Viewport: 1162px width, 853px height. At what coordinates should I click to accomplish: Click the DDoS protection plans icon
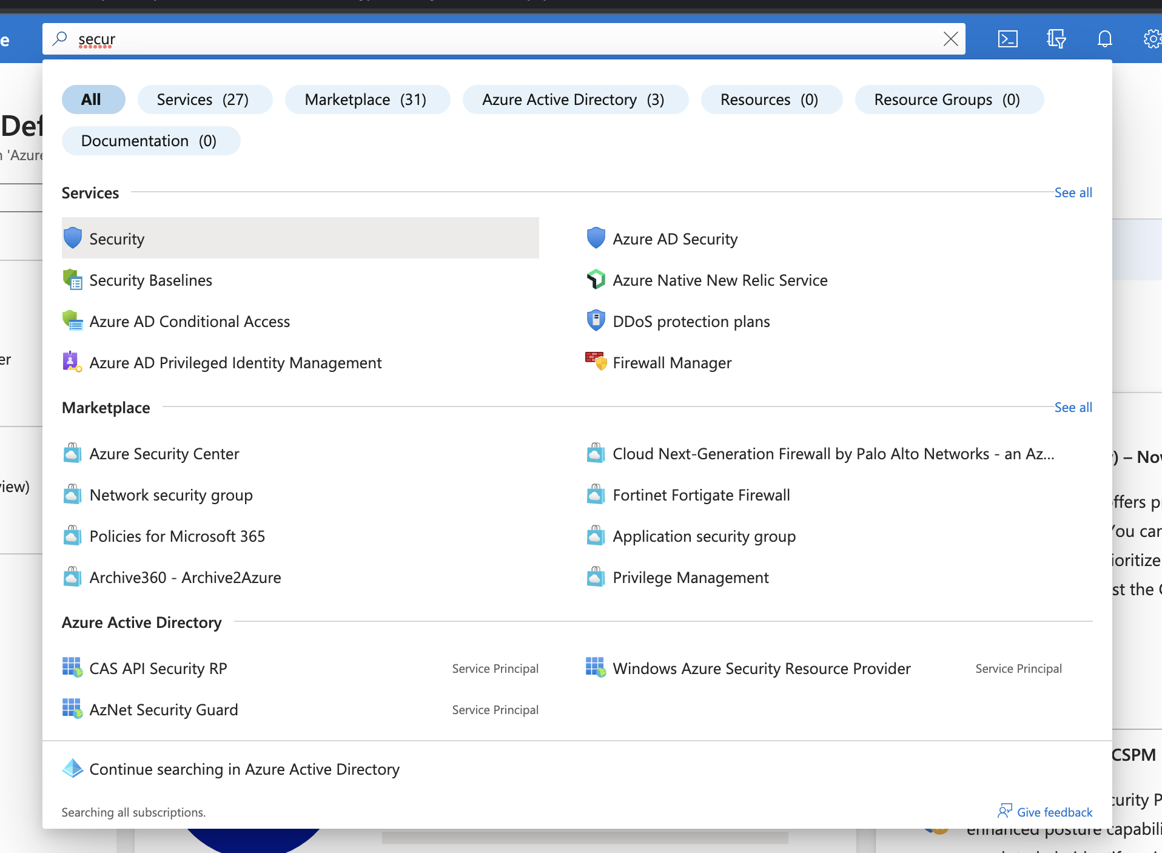pos(596,320)
